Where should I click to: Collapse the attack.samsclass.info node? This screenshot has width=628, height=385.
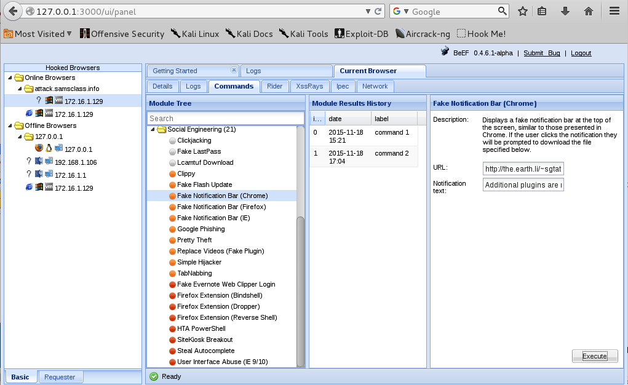click(x=20, y=89)
